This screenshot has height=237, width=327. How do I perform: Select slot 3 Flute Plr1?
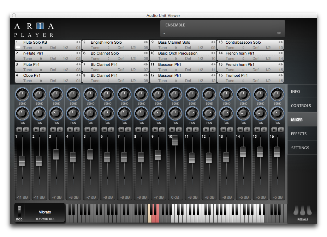pos(48,67)
